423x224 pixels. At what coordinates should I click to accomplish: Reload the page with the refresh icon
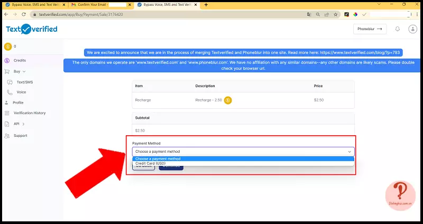coord(24,14)
